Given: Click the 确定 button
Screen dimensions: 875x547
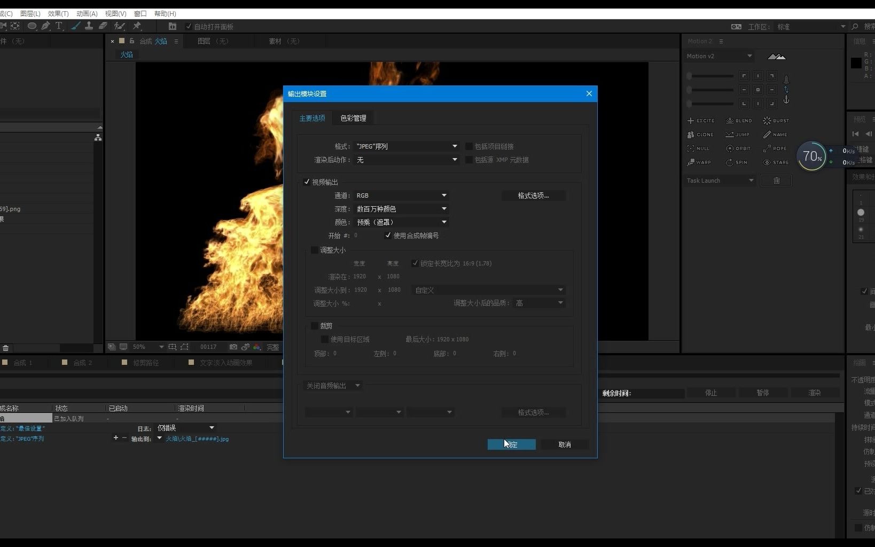Looking at the screenshot, I should tap(511, 444).
